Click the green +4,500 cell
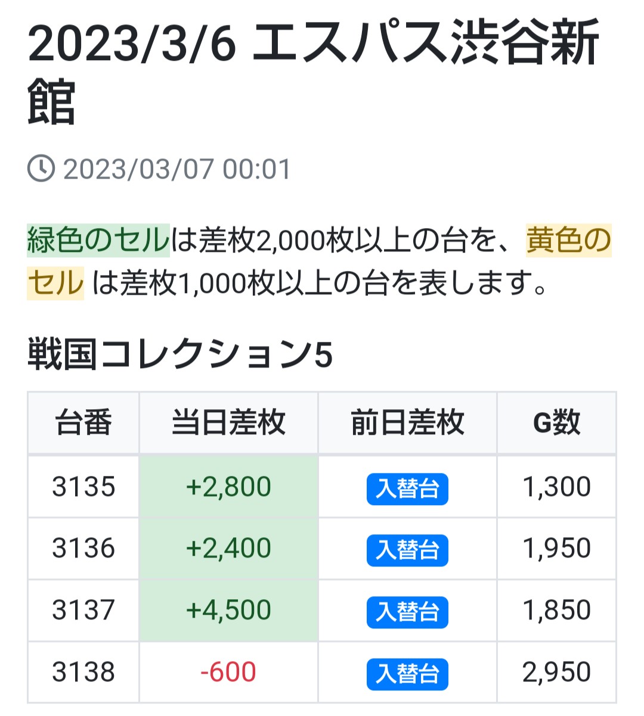 point(229,610)
